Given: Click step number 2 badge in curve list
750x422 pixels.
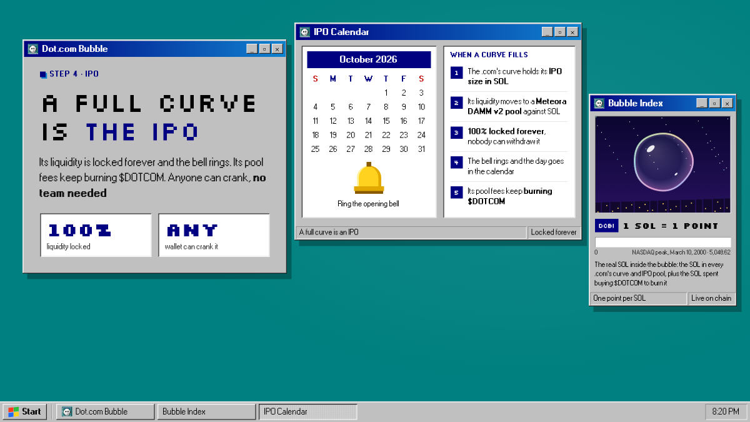Looking at the screenshot, I should (456, 103).
